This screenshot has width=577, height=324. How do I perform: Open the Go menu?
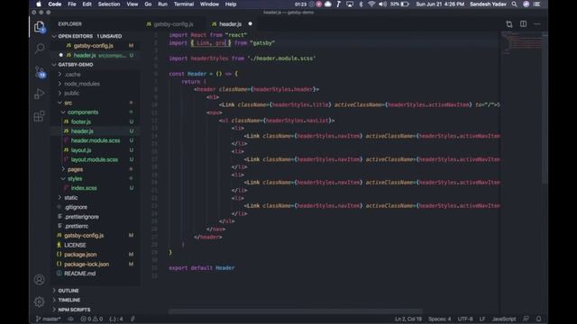pyautogui.click(x=148, y=4)
